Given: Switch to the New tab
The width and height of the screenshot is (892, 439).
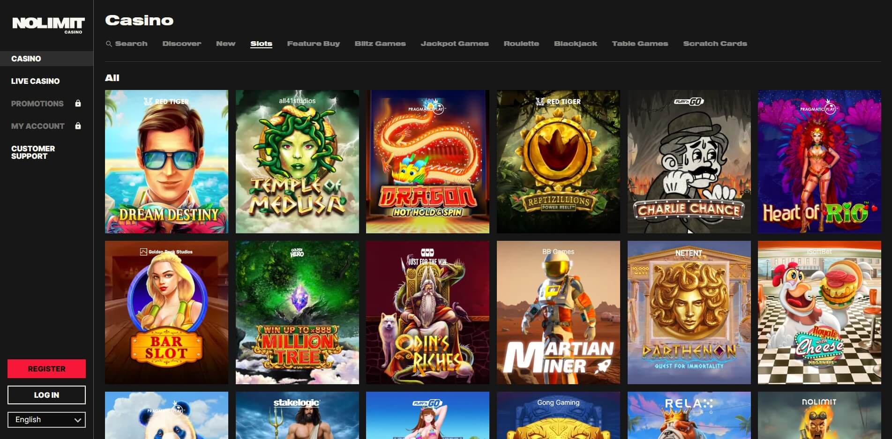Looking at the screenshot, I should 226,44.
